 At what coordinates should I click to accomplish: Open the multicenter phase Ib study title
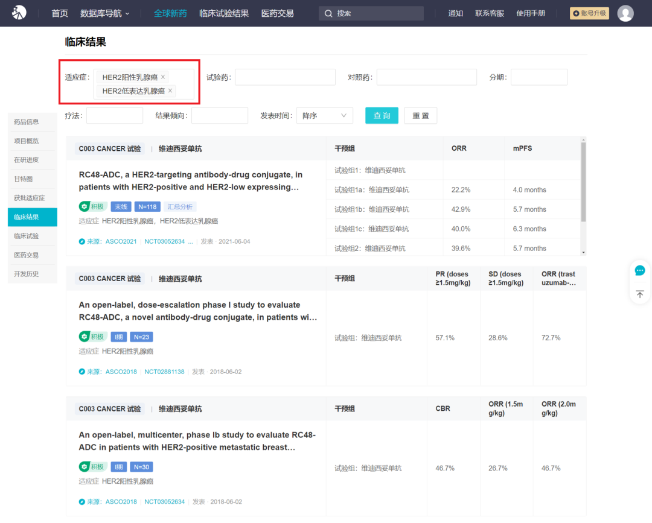tap(197, 441)
